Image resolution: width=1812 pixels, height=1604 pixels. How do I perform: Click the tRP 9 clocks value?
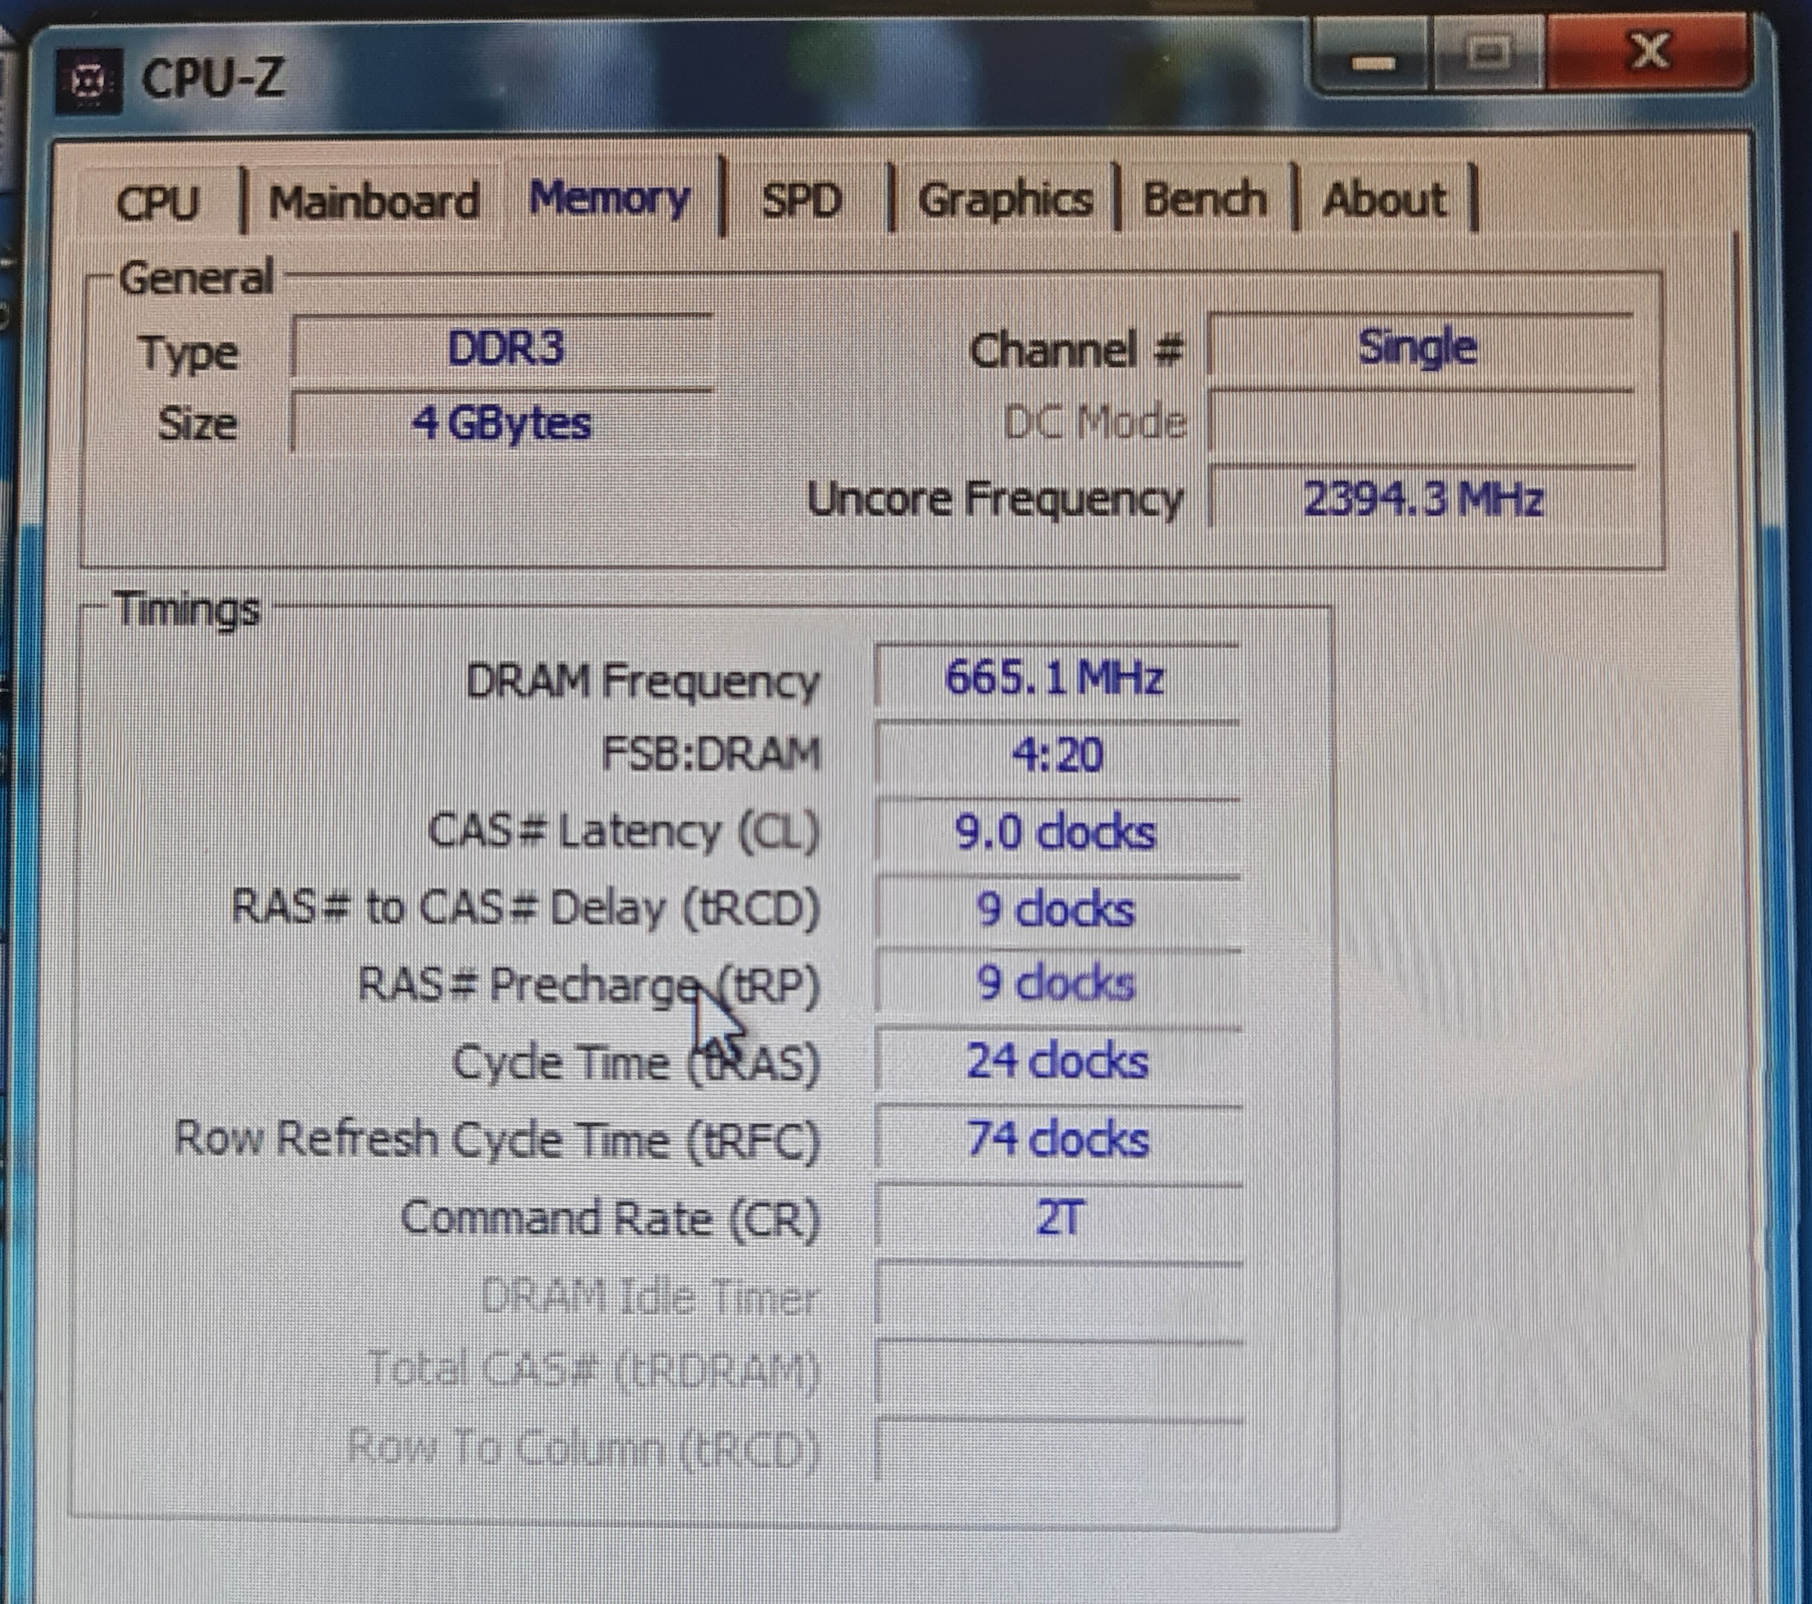pyautogui.click(x=1057, y=983)
